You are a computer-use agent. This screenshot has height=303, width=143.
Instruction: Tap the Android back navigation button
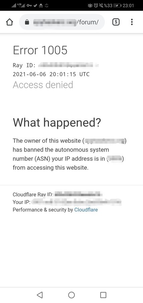click(x=40, y=295)
